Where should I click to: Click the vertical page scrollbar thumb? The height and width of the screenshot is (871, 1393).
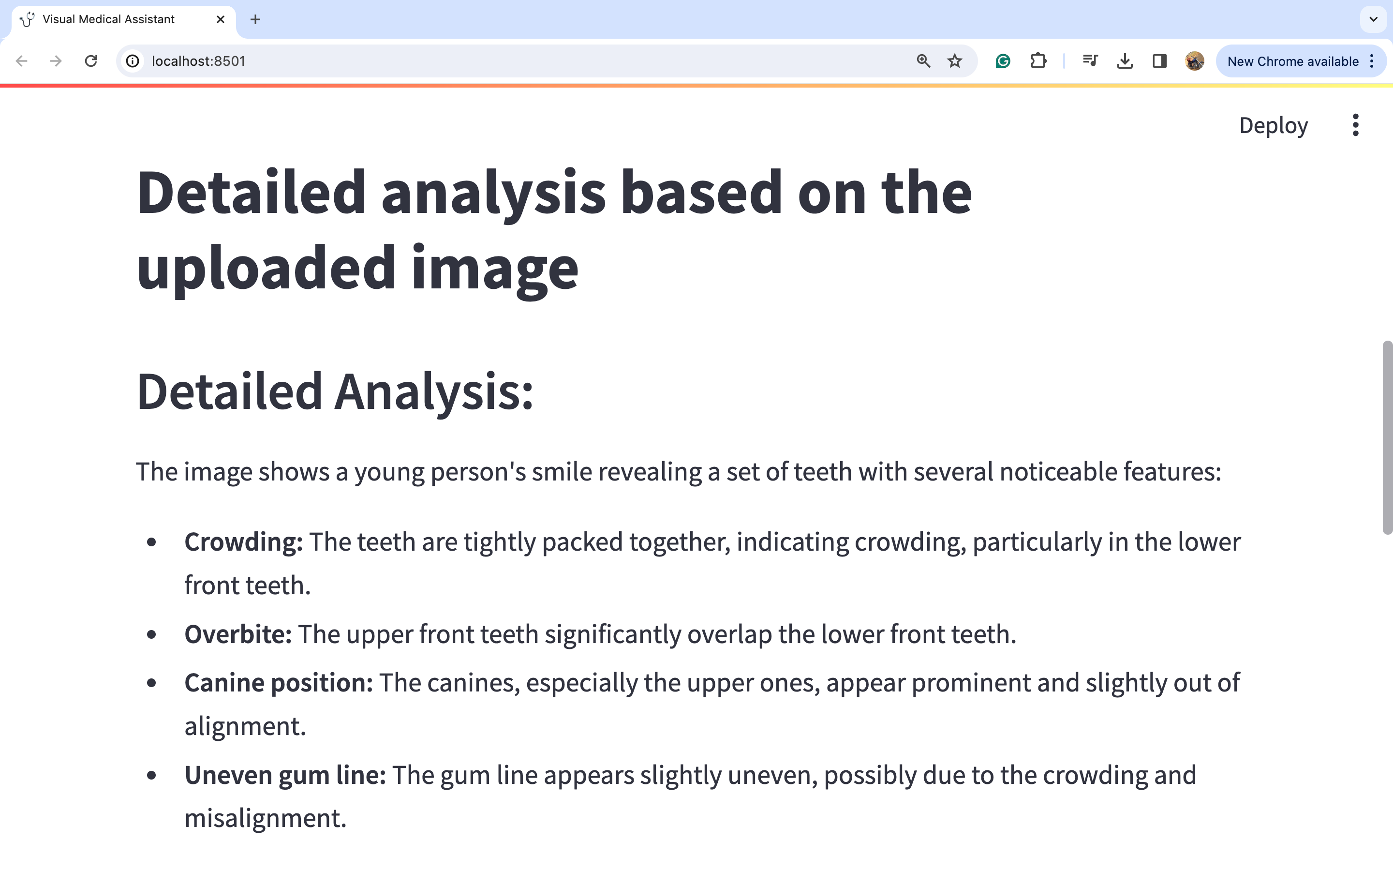point(1387,438)
